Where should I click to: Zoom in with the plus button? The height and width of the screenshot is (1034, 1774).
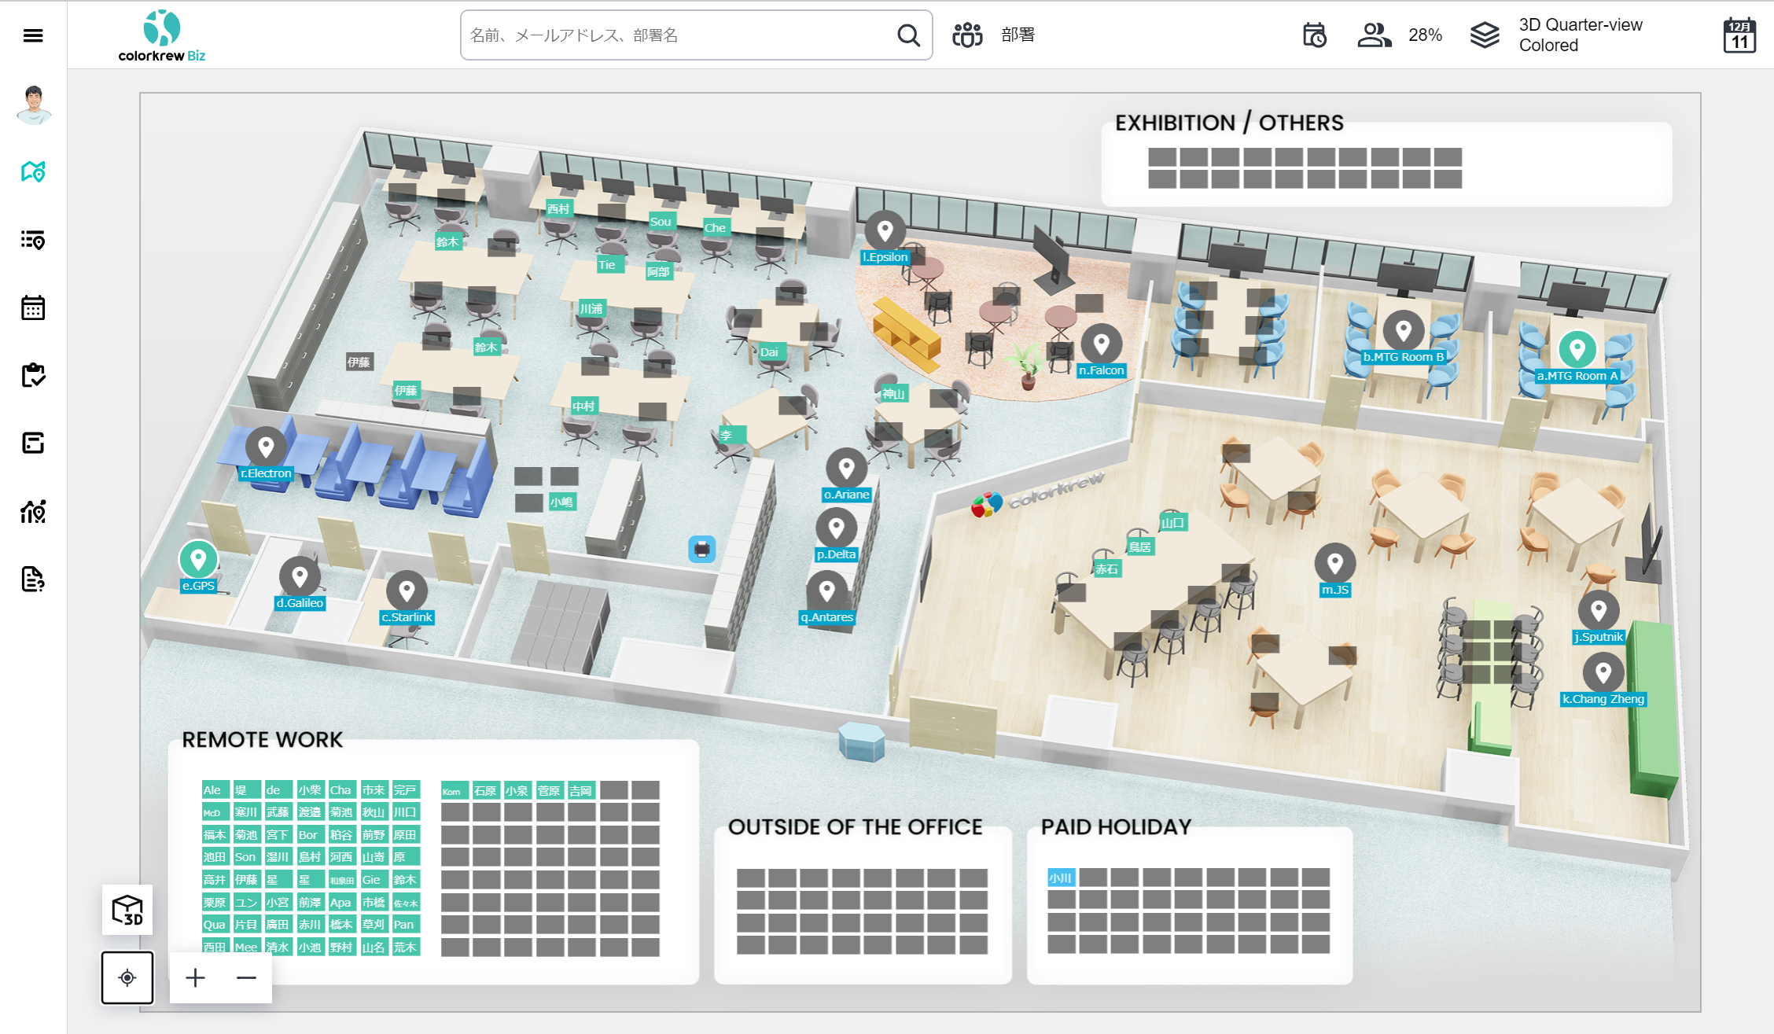pos(195,977)
